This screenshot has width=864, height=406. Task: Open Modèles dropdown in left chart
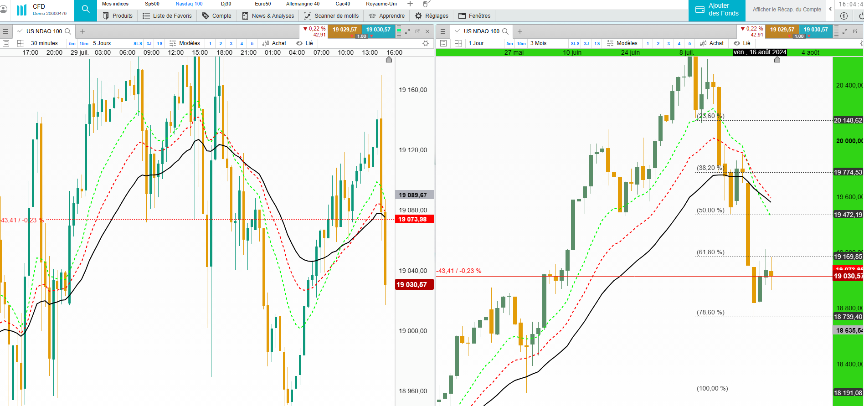click(185, 43)
